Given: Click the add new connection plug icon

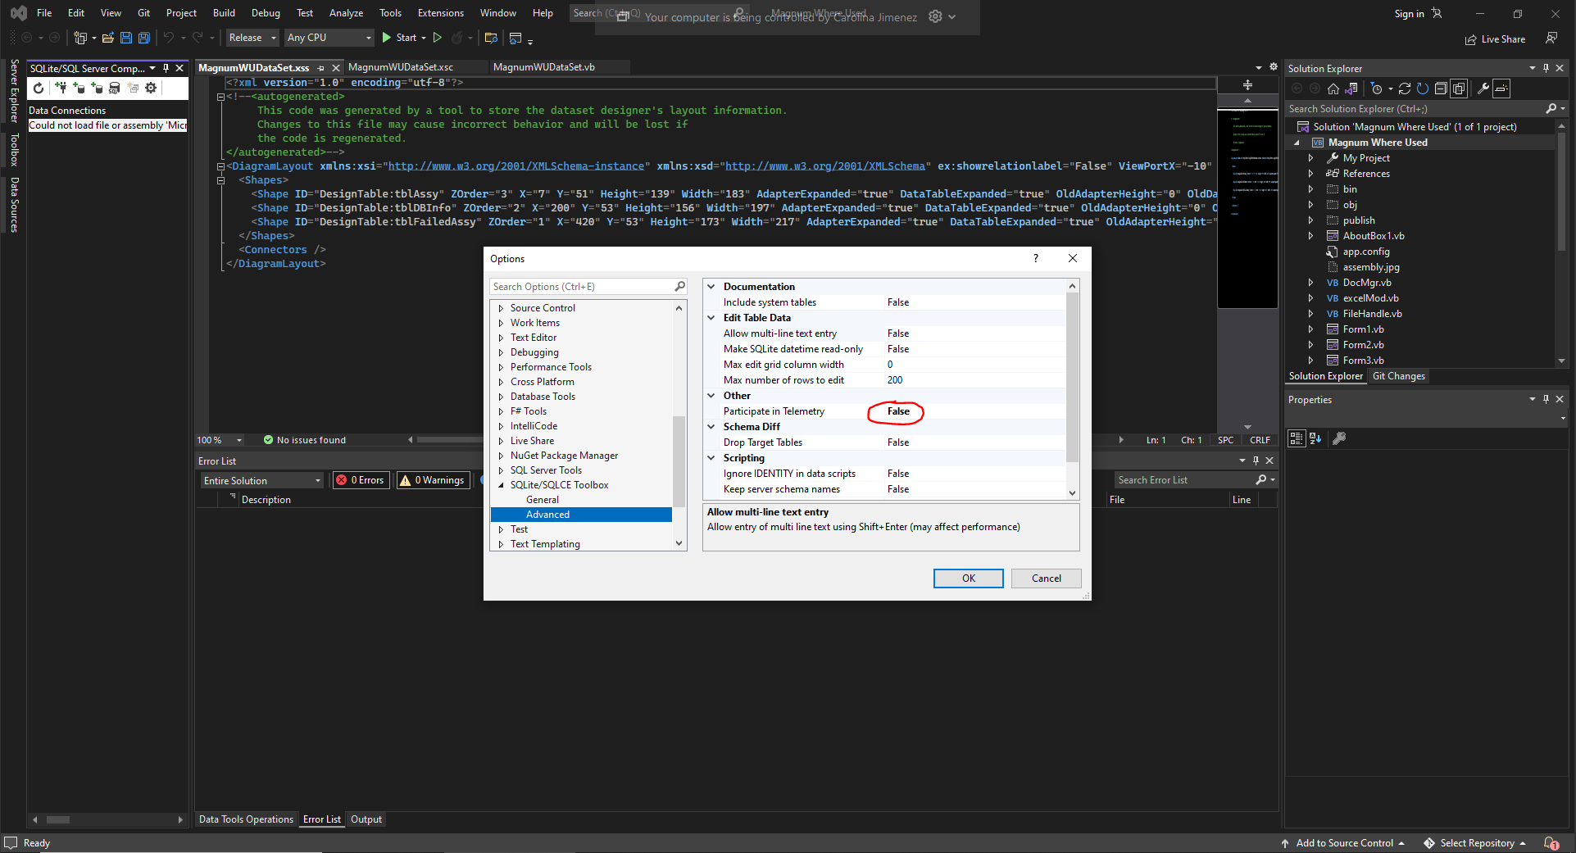Looking at the screenshot, I should point(61,88).
